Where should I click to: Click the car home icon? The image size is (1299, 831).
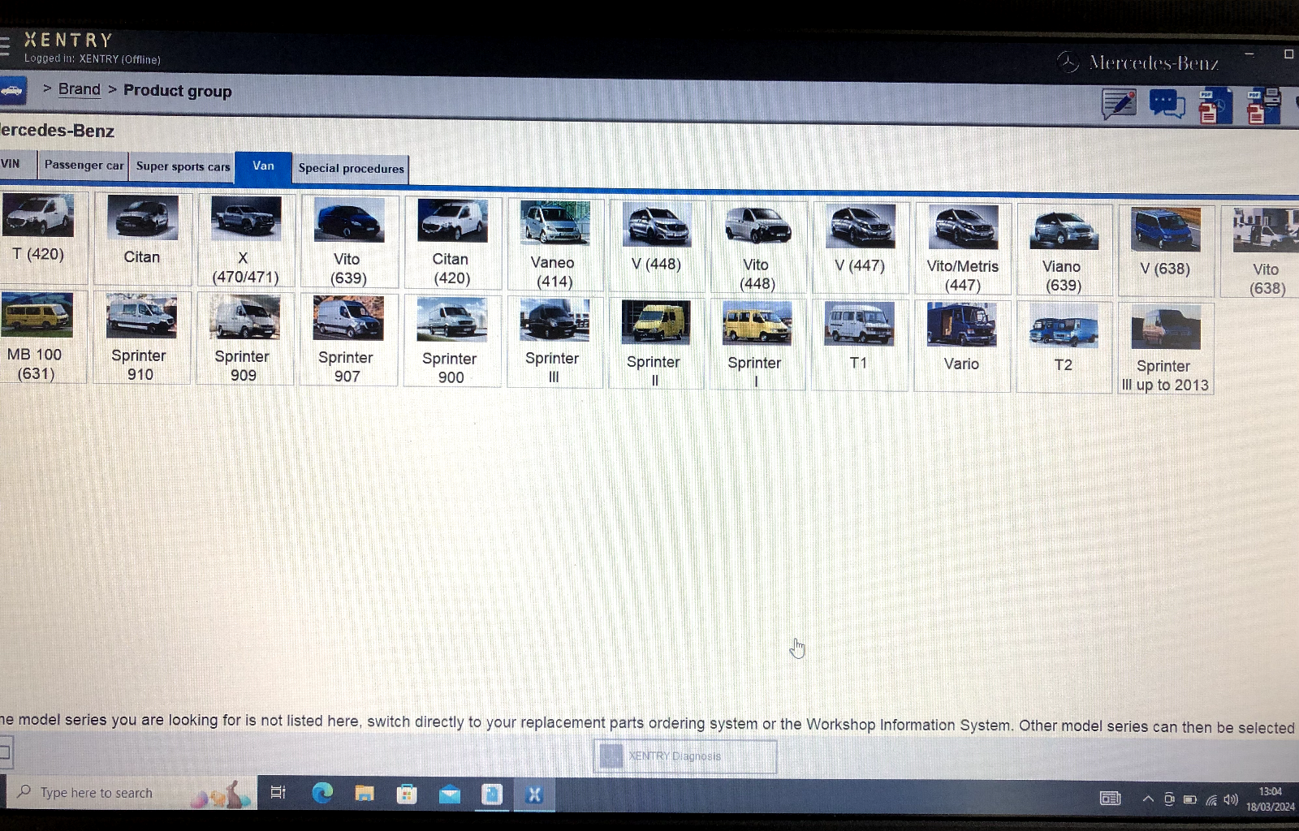tap(12, 90)
